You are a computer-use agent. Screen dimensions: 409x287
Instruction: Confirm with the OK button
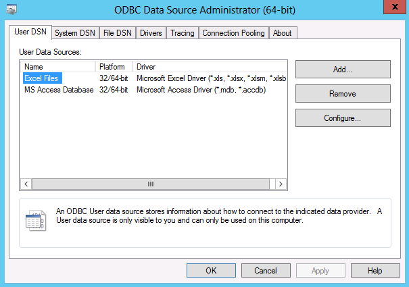(x=211, y=270)
